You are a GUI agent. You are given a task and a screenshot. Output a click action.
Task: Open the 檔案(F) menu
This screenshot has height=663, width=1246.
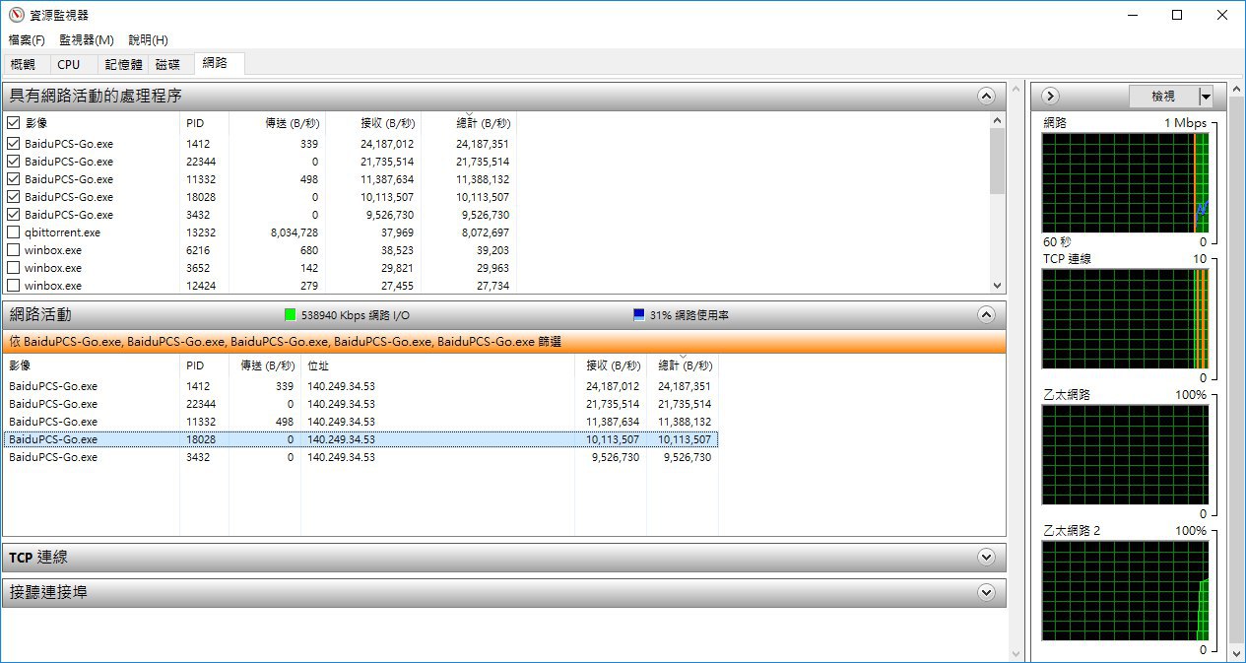[x=27, y=40]
